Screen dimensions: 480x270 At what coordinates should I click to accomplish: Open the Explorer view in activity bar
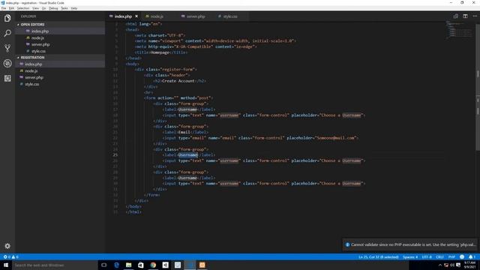7,18
